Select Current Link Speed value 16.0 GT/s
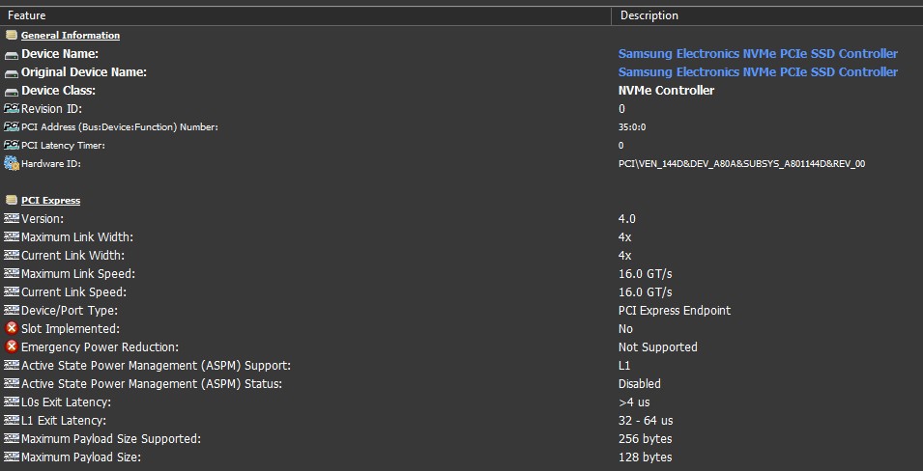Viewport: 923px width, 471px height. point(645,291)
